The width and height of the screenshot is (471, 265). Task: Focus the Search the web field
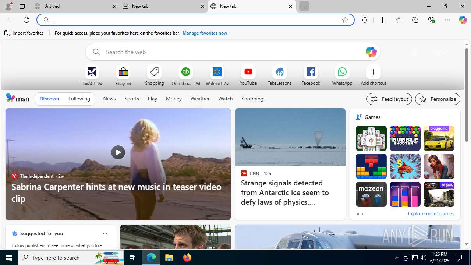click(x=233, y=52)
